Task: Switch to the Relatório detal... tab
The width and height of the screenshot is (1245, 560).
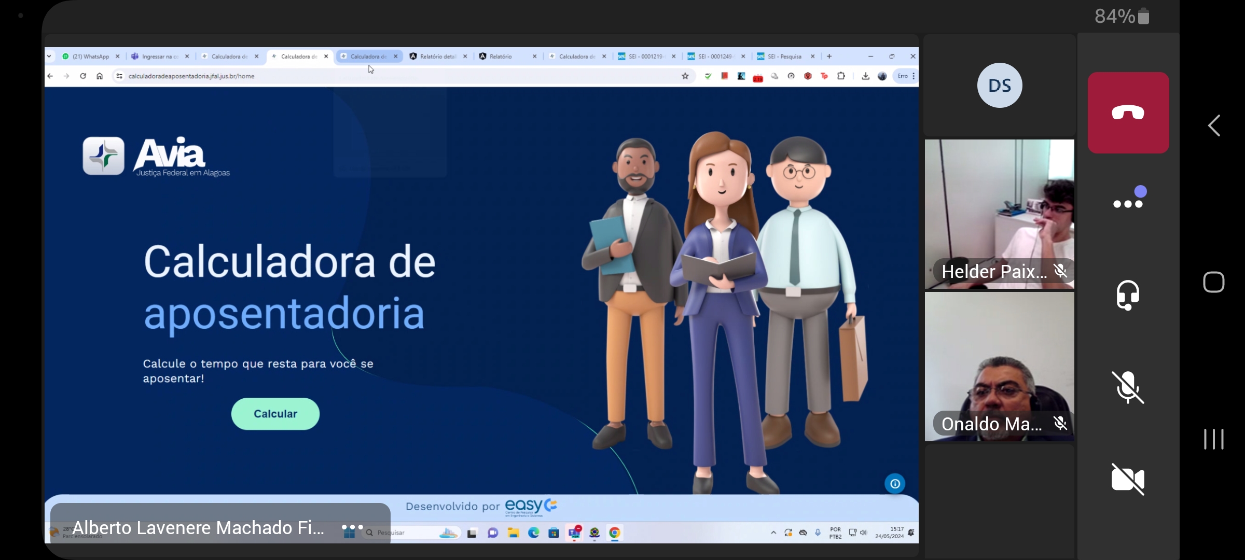Action: pyautogui.click(x=438, y=57)
